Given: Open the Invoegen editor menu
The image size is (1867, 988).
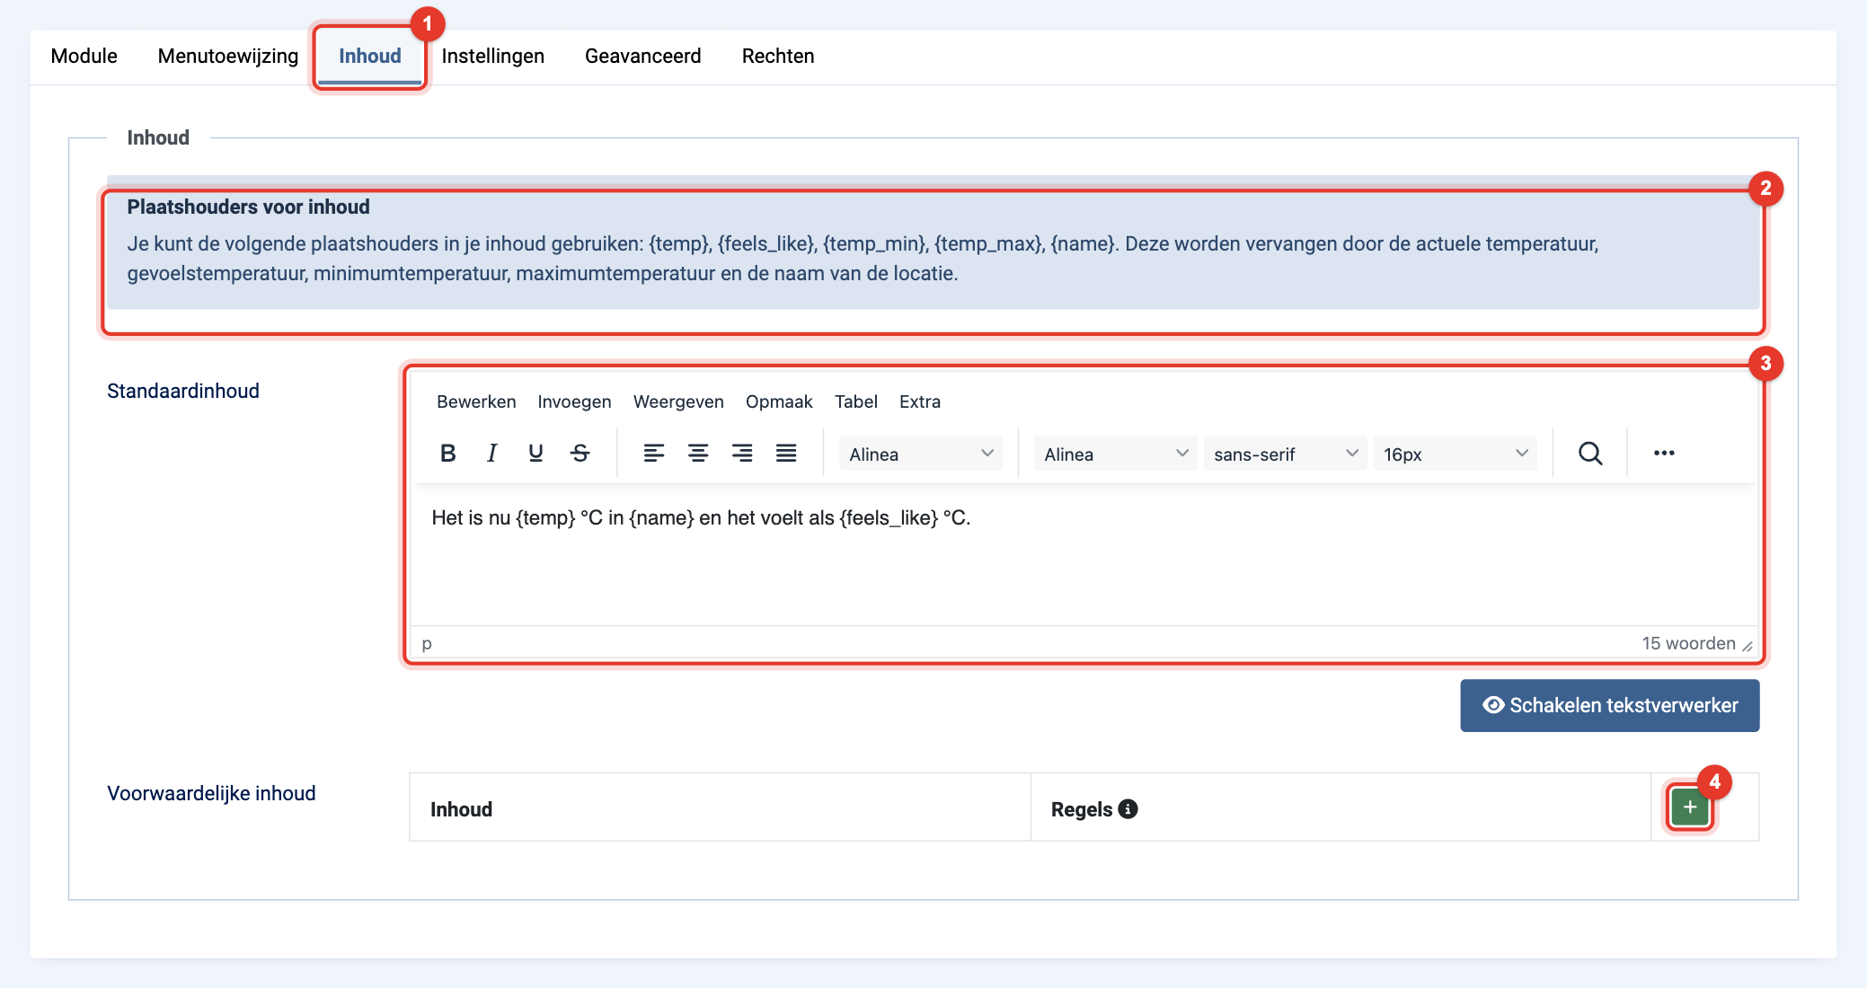Looking at the screenshot, I should 574,401.
